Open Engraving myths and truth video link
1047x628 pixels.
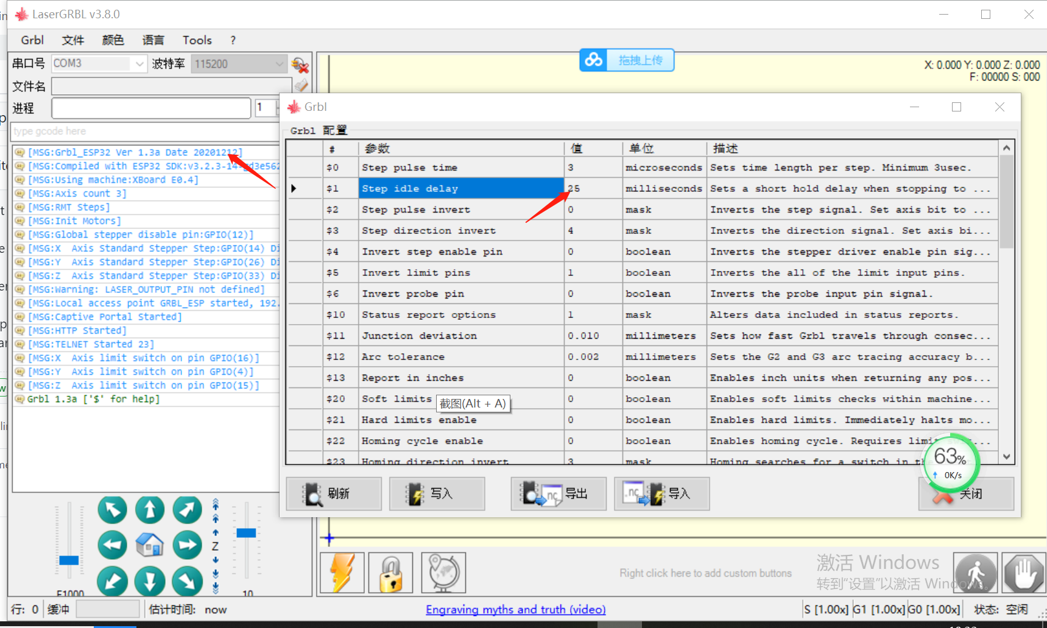point(515,610)
